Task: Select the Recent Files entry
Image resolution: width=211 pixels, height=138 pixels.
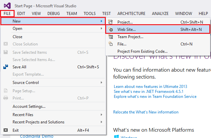Action: [x=53, y=114]
